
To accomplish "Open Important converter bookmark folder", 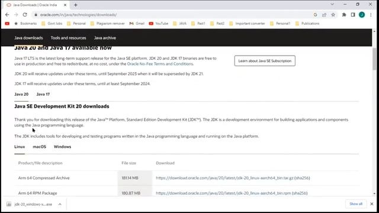I will coord(247,24).
